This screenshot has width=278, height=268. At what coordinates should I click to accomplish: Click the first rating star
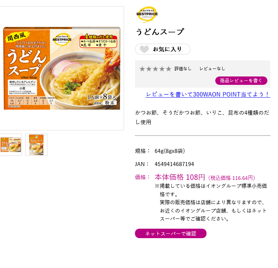coord(142,69)
